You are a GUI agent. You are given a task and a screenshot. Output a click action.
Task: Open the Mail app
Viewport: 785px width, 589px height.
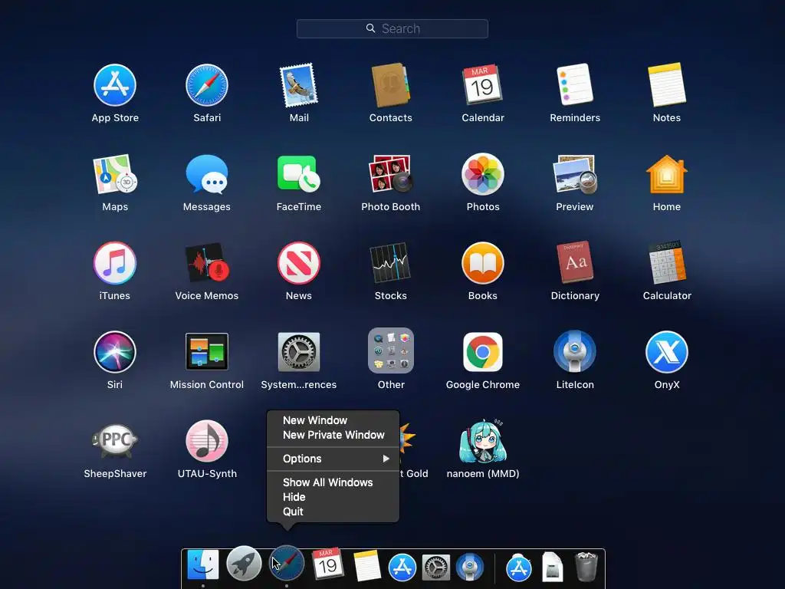299,85
